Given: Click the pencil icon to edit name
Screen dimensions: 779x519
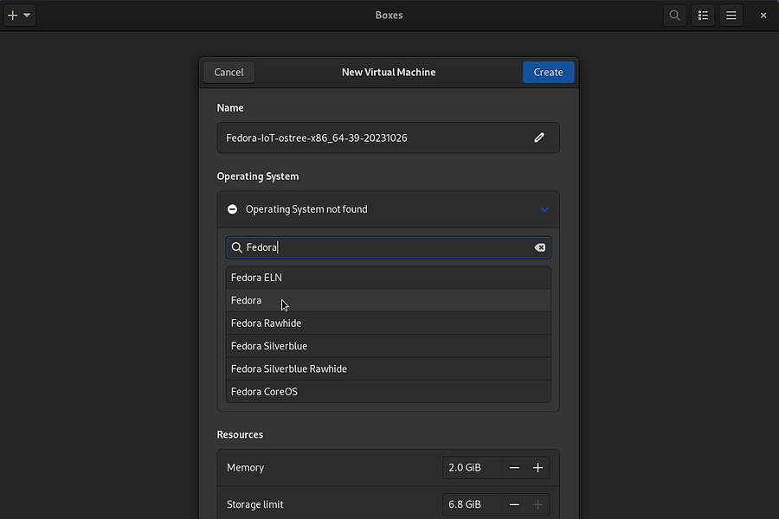Looking at the screenshot, I should tap(539, 138).
